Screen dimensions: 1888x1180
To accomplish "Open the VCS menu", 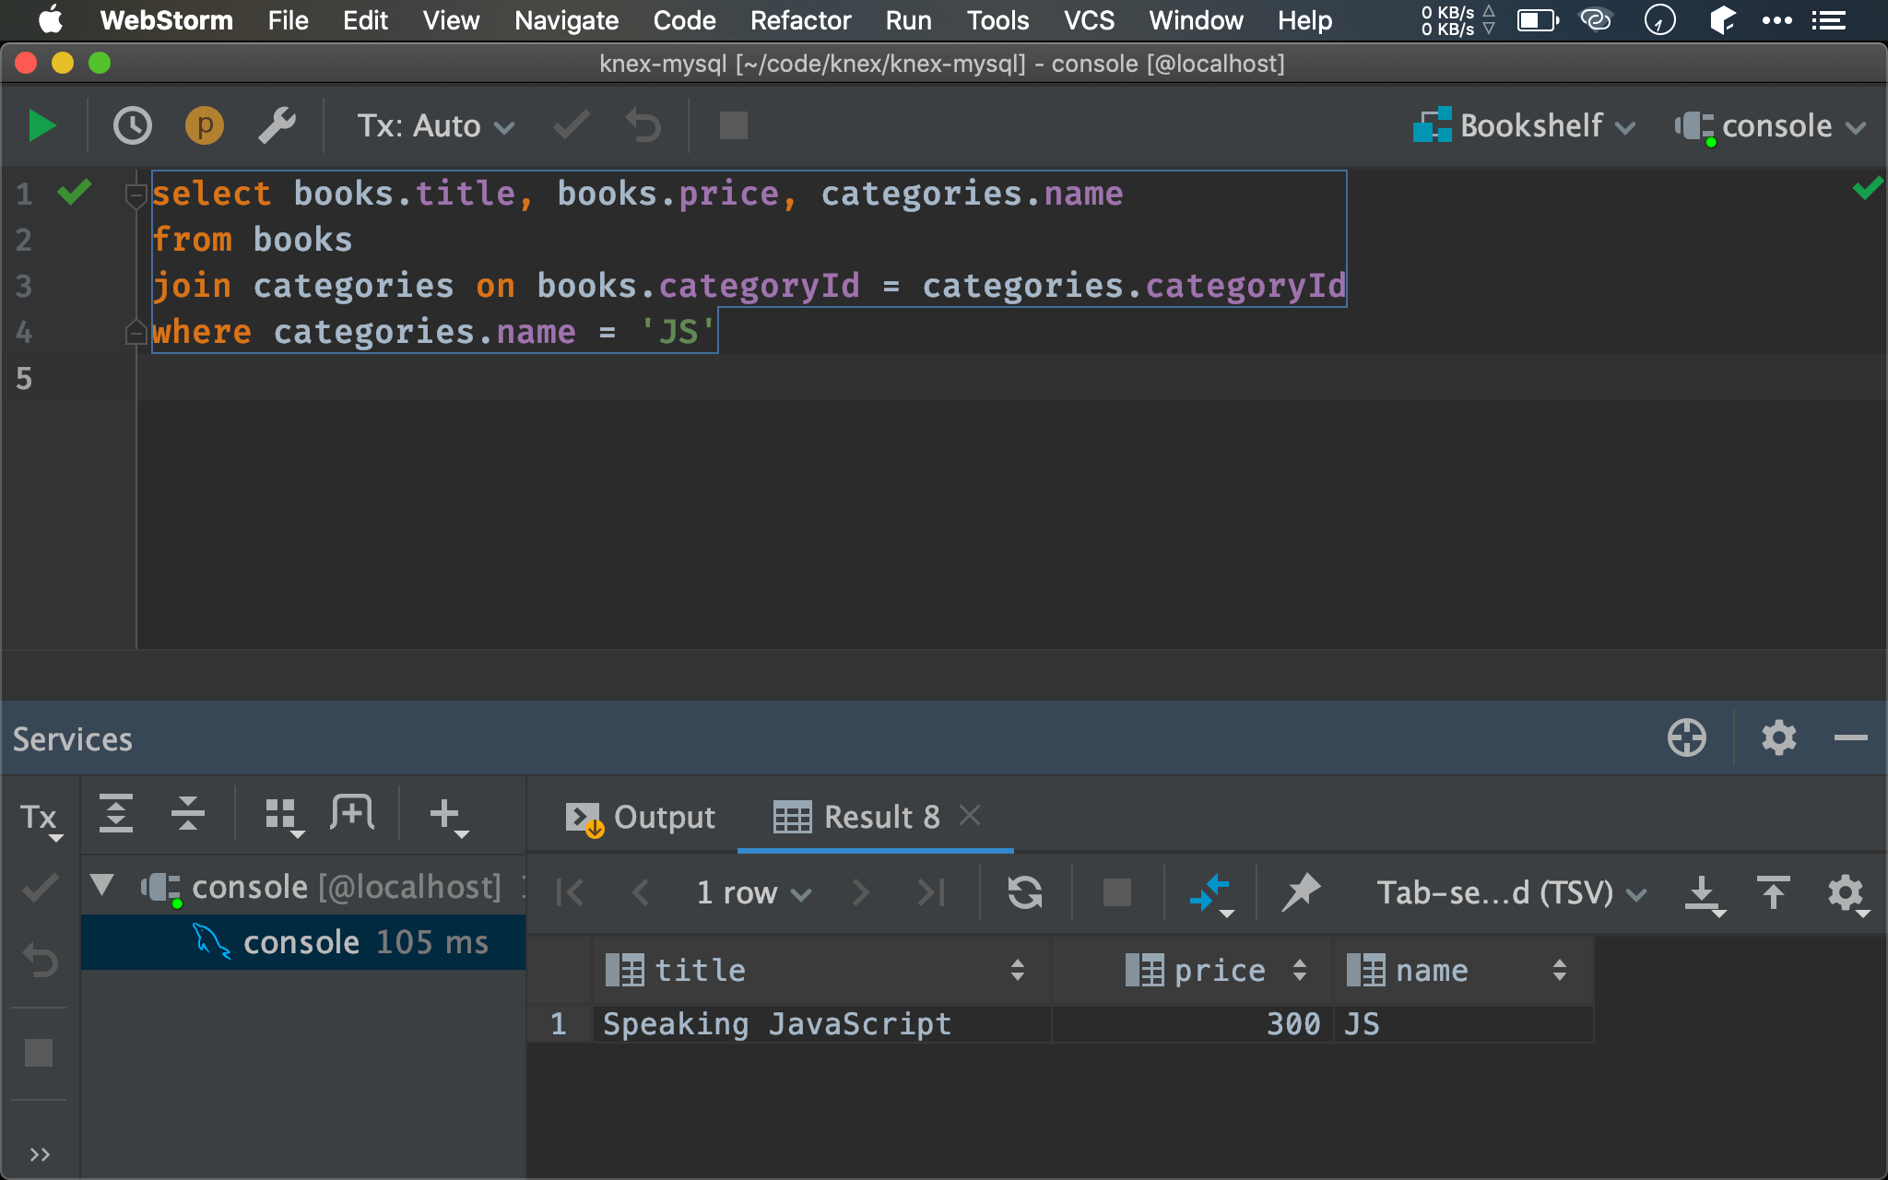I will pos(1089,20).
